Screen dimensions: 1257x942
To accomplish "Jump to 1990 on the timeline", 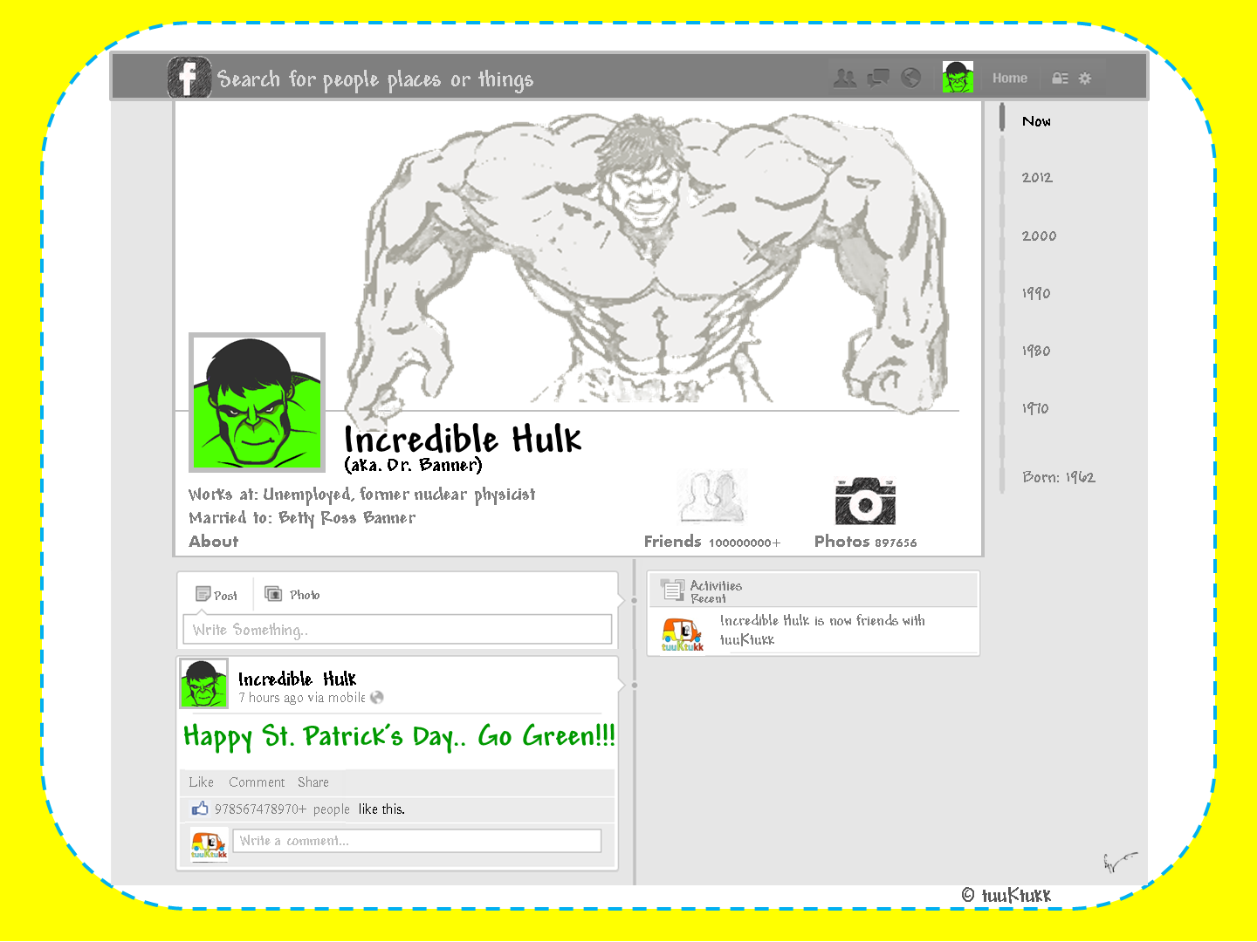I will [x=1036, y=293].
